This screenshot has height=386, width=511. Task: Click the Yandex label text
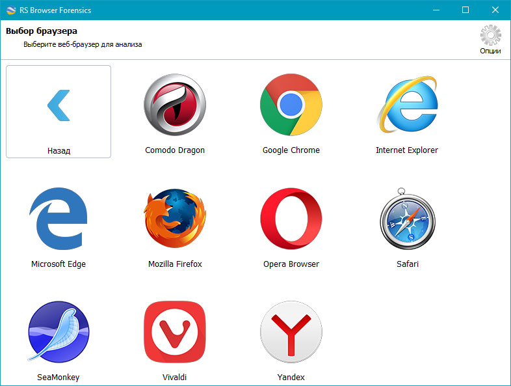[291, 377]
